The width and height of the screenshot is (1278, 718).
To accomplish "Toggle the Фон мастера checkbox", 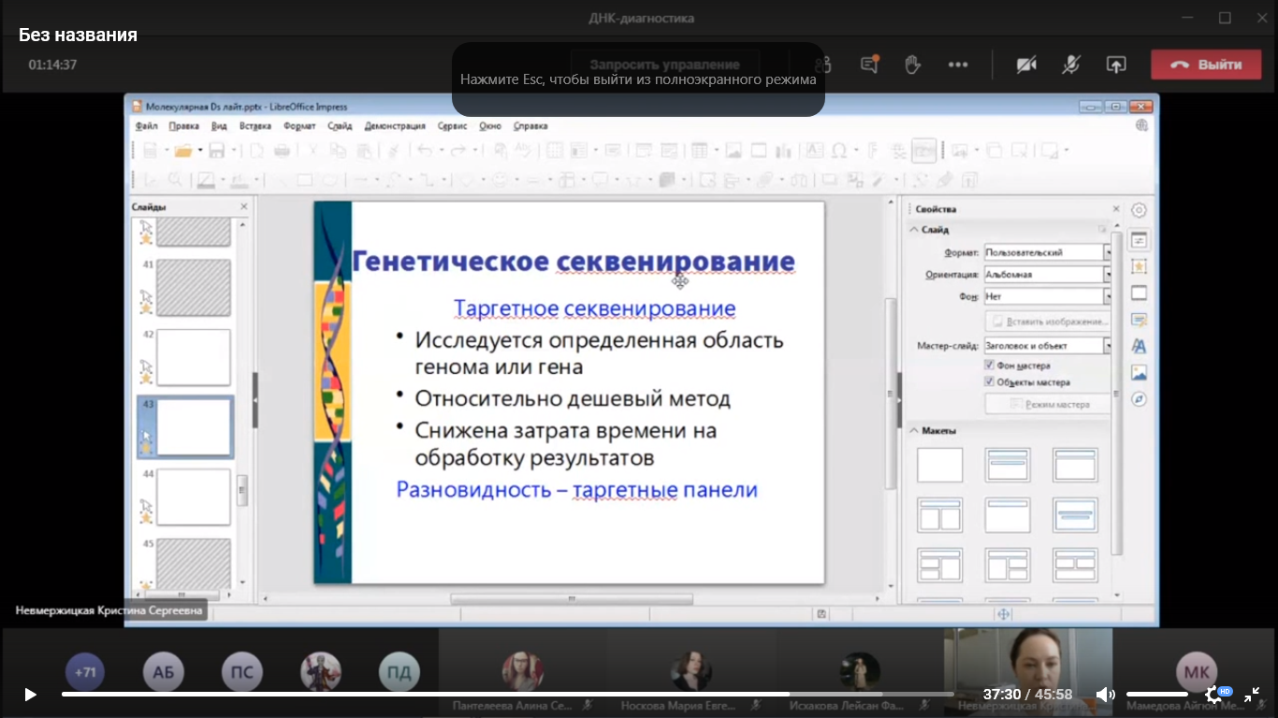I will 990,366.
